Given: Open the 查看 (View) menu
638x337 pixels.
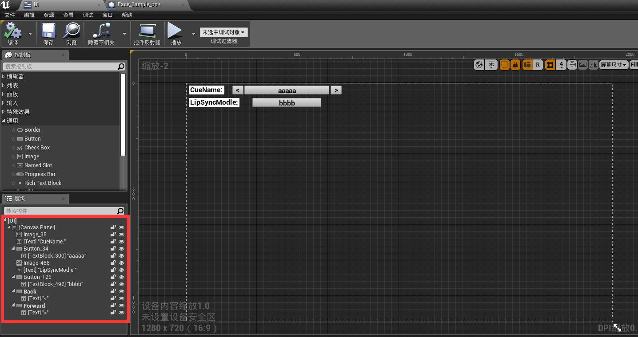Looking at the screenshot, I should coord(68,15).
